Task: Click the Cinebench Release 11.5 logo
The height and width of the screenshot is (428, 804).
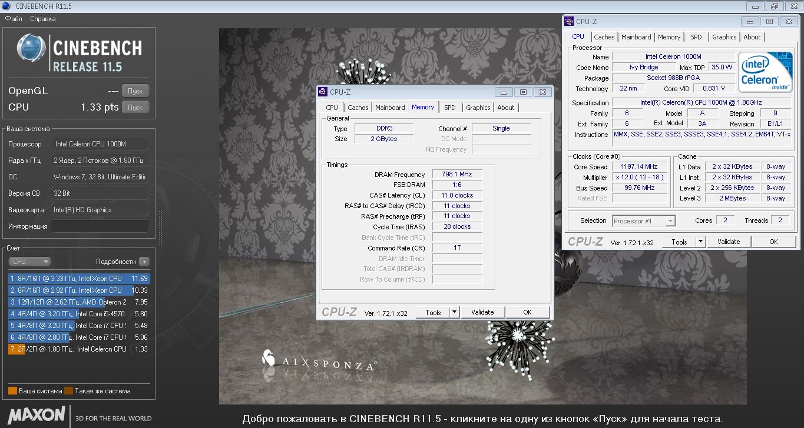Action: (x=81, y=53)
